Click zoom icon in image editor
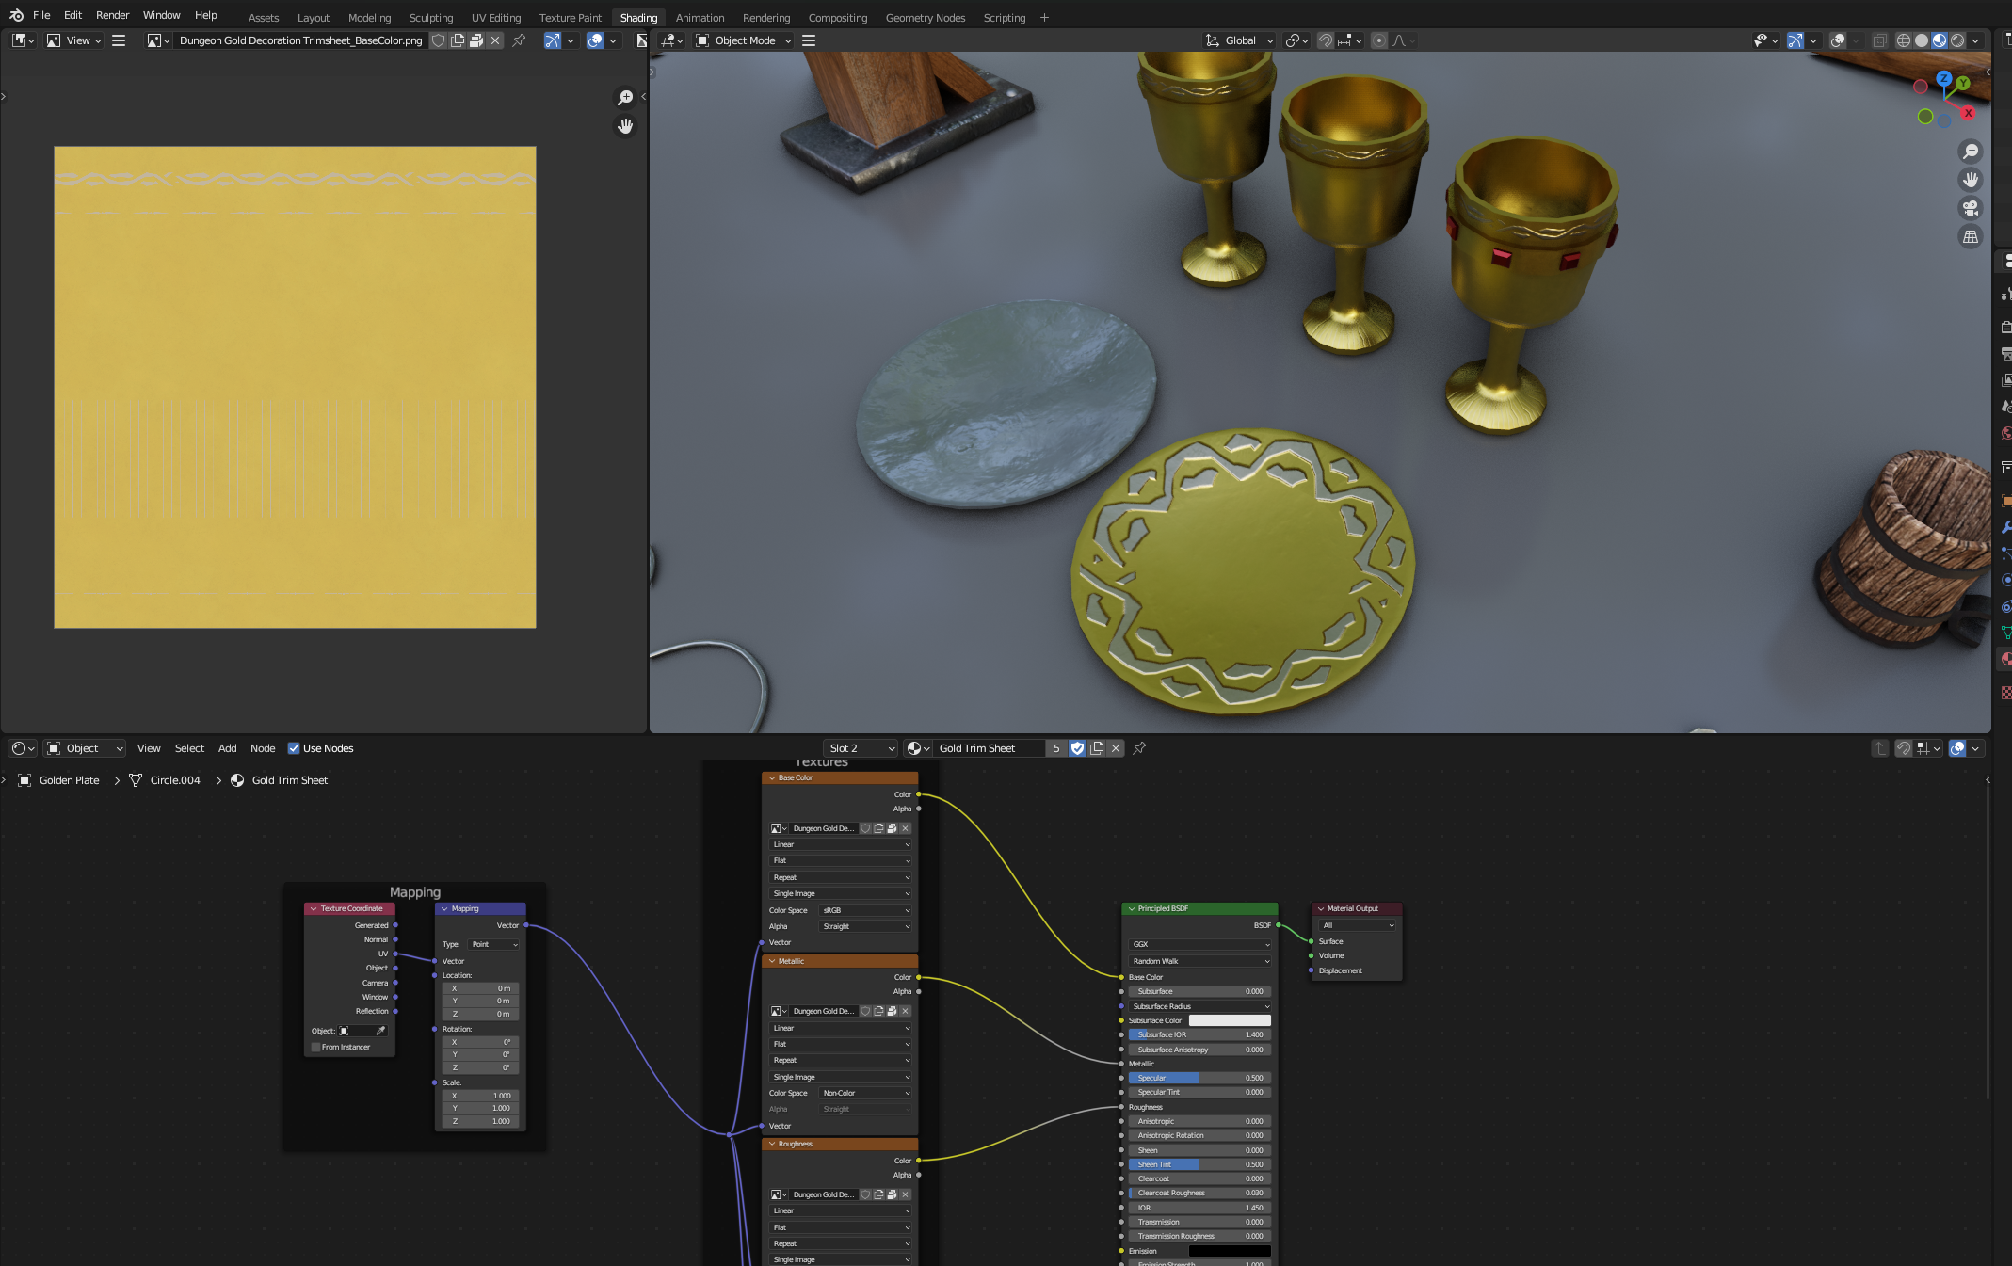Screen dimensions: 2012x1266 624,97
